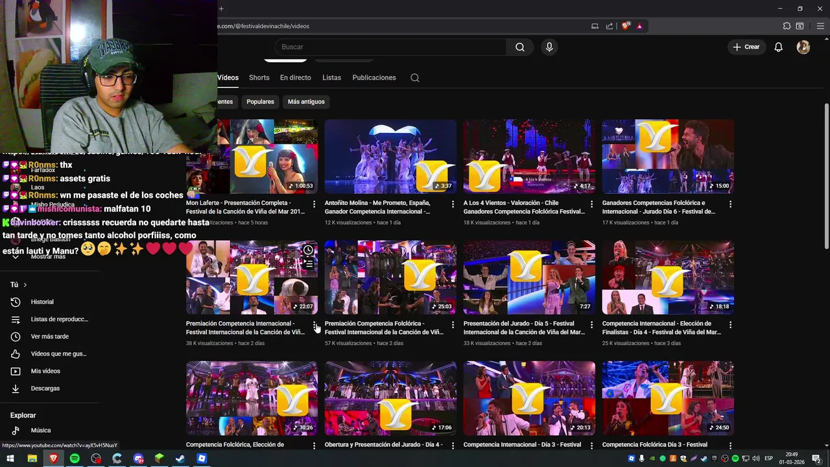Open options menu for Ganadores Competencias video

tap(730, 204)
